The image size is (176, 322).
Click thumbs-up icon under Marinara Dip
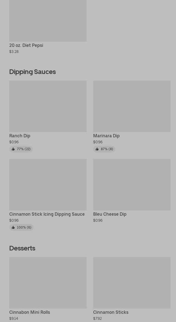point(97,149)
